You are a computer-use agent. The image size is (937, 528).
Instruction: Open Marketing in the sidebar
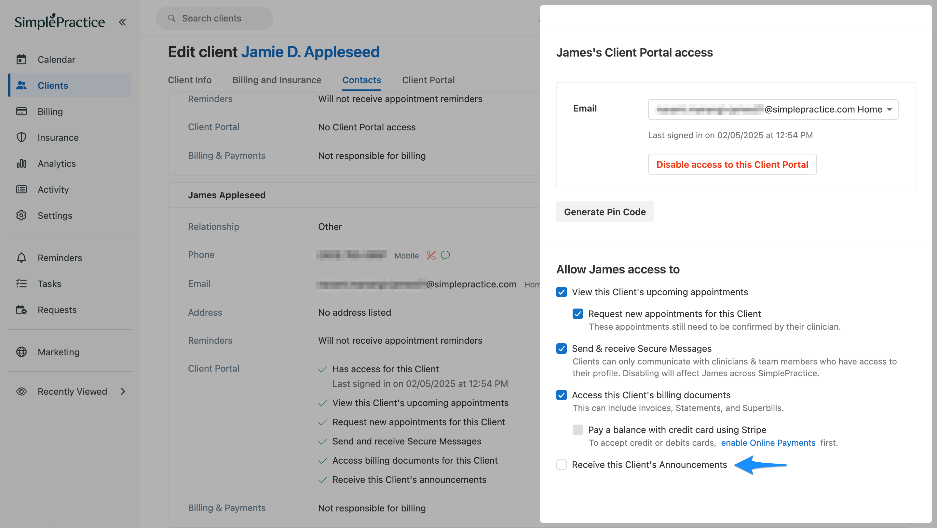(x=70, y=352)
